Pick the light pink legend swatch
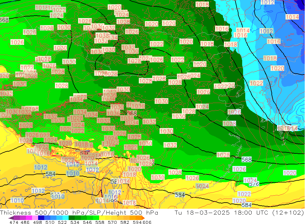Screen dimensions: 305x224 pyautogui.click(x=35, y=218)
